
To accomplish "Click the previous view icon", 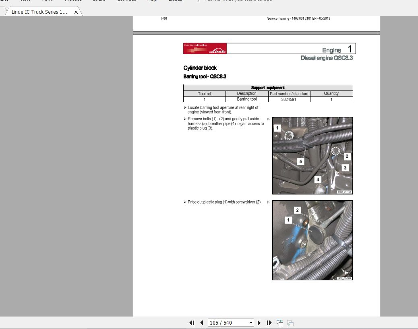I will (x=279, y=323).
